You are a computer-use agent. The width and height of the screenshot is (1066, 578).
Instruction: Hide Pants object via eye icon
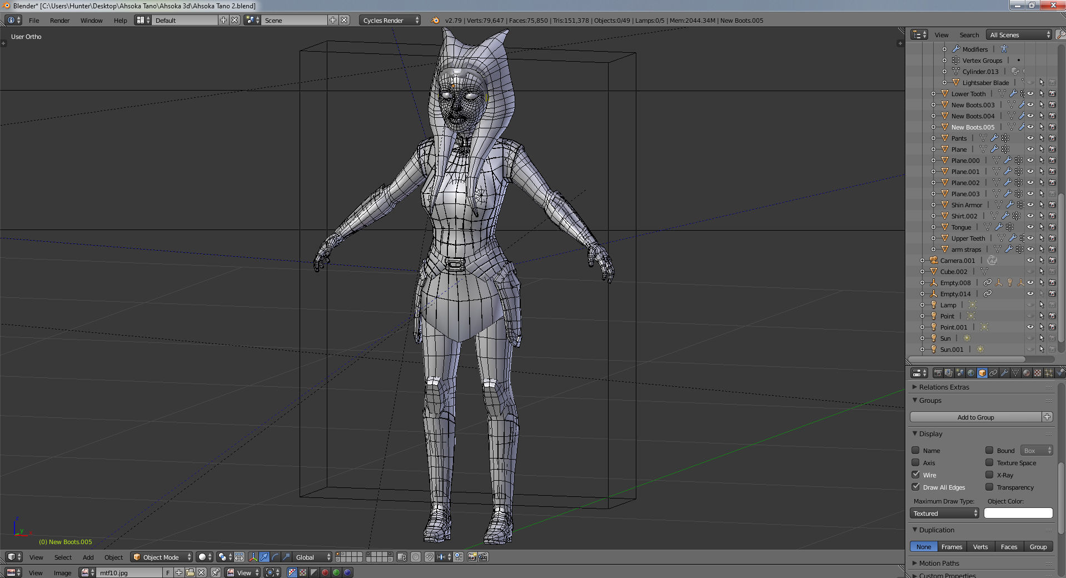click(1030, 138)
